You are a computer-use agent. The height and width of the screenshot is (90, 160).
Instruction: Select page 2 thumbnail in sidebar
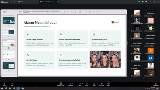(8, 32)
